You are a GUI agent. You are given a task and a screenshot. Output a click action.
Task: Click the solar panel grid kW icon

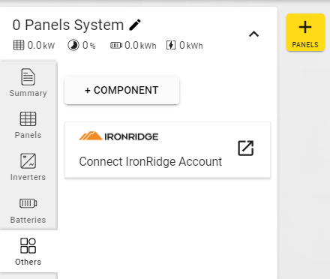pyautogui.click(x=19, y=45)
